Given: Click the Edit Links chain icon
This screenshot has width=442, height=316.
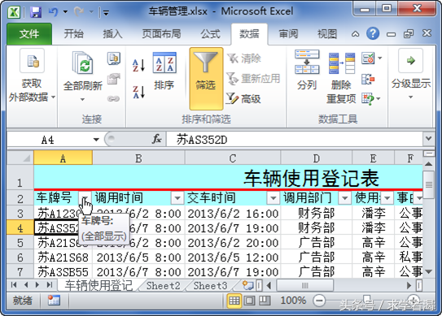Looking at the screenshot, I should tap(113, 98).
